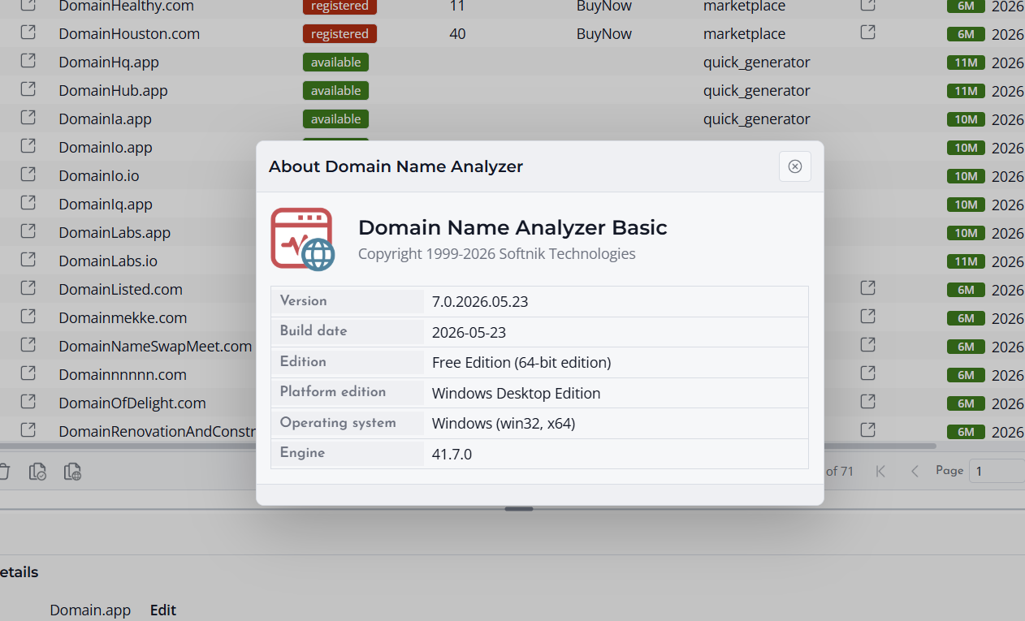Click available badge in DomainHub.app row
This screenshot has height=621, width=1025.
tap(335, 90)
